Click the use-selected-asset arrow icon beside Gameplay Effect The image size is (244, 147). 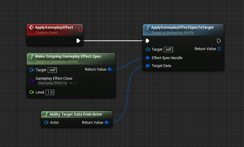pyautogui.click(x=71, y=83)
